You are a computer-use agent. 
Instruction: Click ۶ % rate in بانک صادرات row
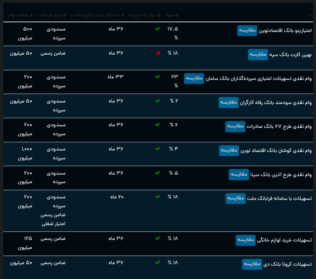174,125
